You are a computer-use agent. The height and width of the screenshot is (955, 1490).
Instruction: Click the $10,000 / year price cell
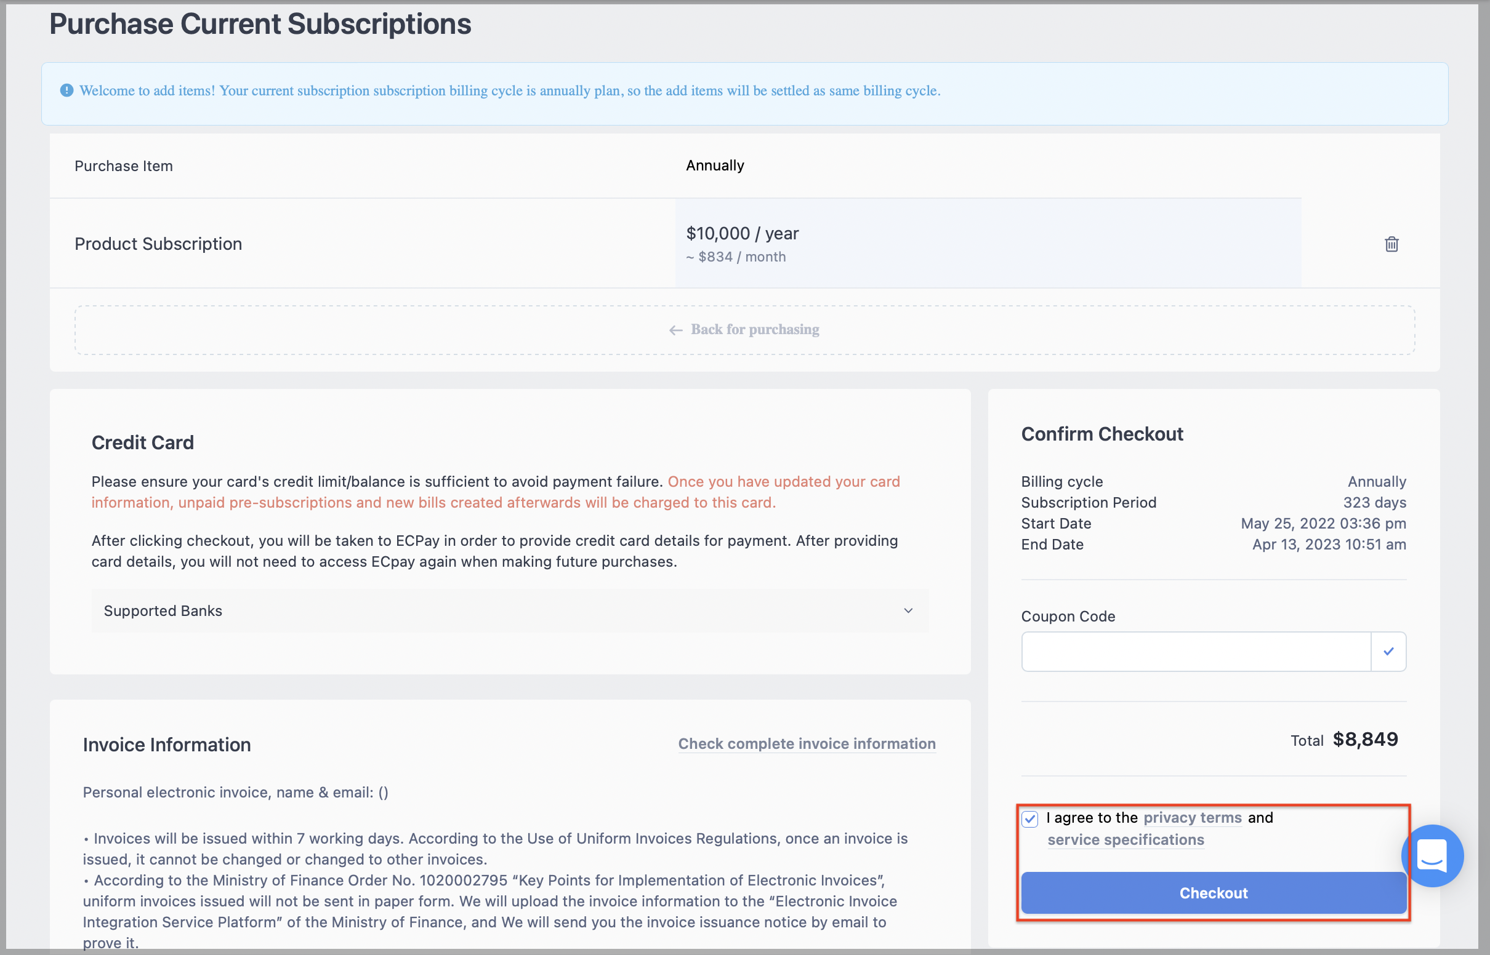click(988, 243)
